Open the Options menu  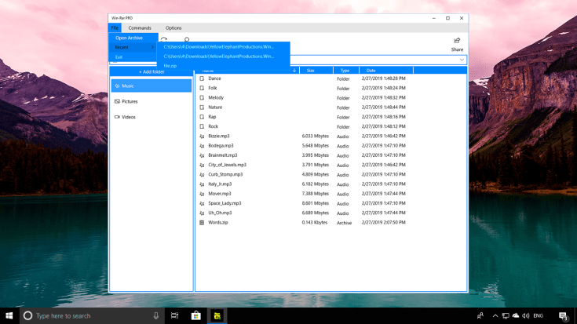173,27
